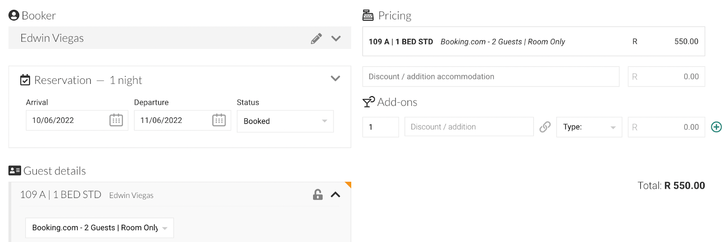The image size is (726, 242).
Task: Collapse the Reservation section chevron
Action: 335,78
